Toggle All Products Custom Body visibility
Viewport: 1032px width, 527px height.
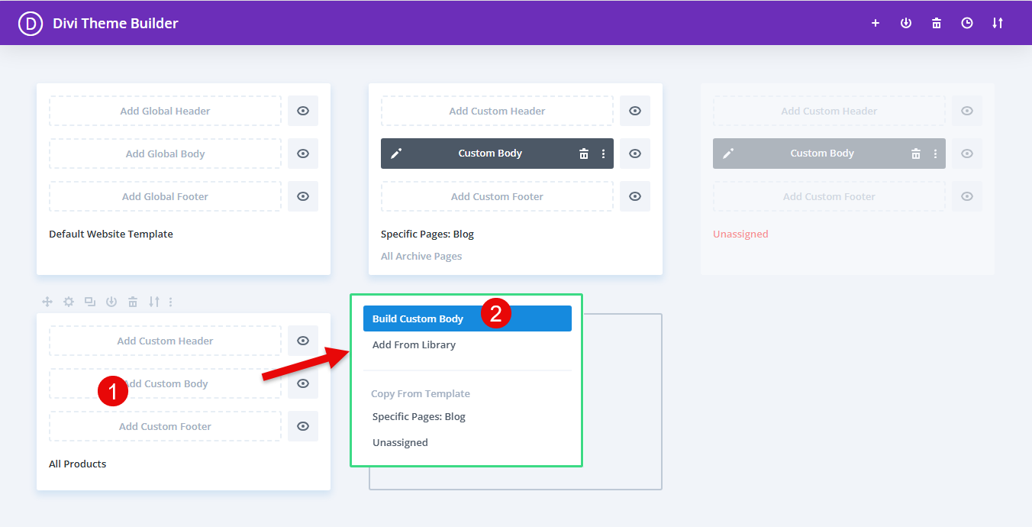point(303,383)
